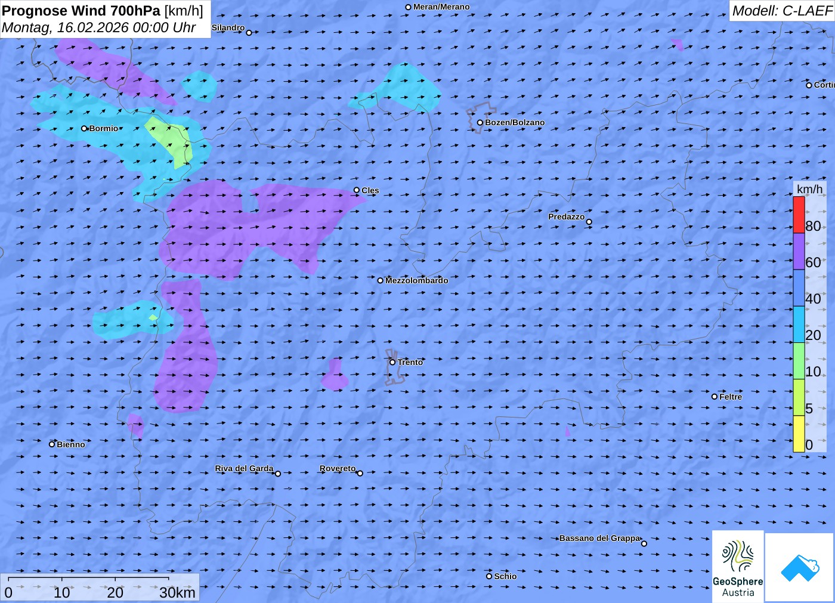Select the Bienno city marker
Screen dimensions: 835x603
coord(52,444)
